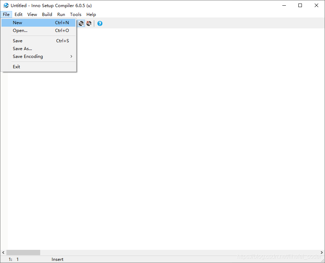Maximize the Inno Setup Compiler window
Screen dimensions: 325x263
point(300,6)
